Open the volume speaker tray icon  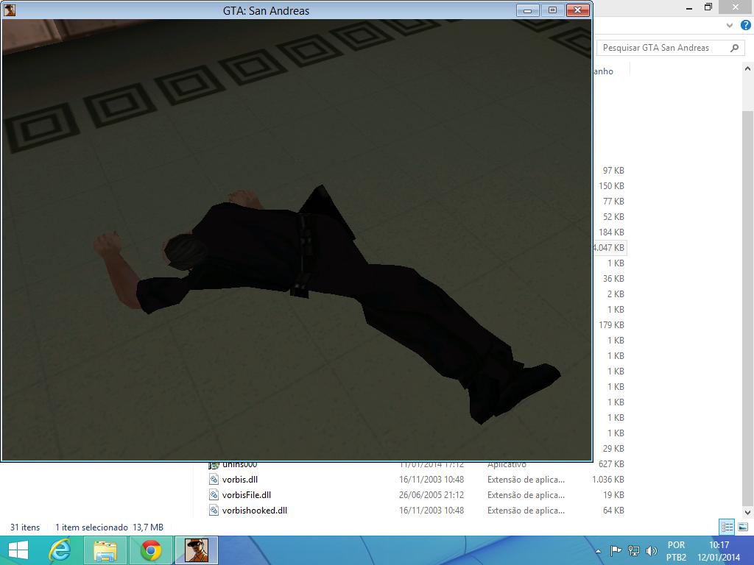point(652,550)
